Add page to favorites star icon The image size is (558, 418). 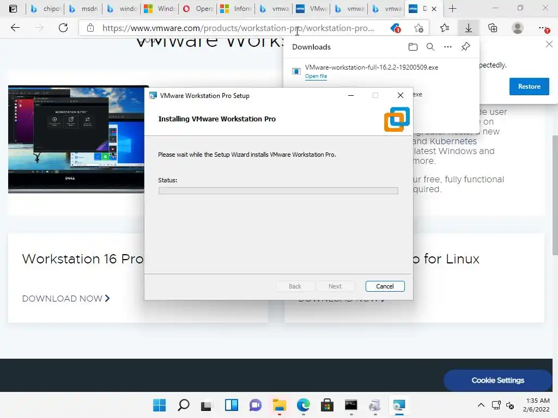click(419, 28)
